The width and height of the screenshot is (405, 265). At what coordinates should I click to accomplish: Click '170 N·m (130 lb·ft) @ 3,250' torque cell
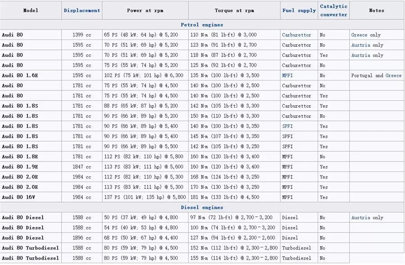click(234, 187)
